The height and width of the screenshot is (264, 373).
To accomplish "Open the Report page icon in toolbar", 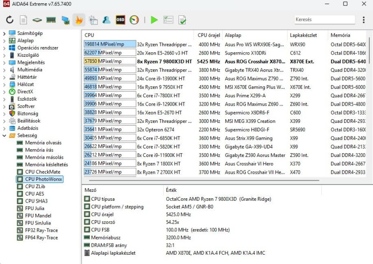I will coord(23,20).
